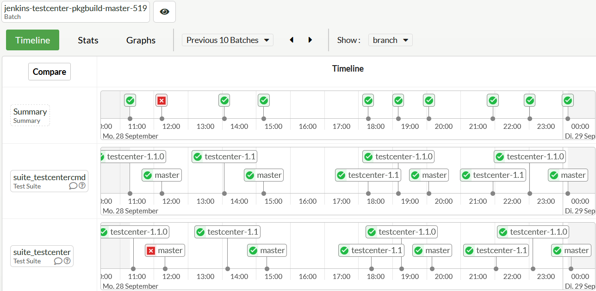
Task: Click the comment bubble icon for suite_testcentercmd
Action: (x=73, y=186)
